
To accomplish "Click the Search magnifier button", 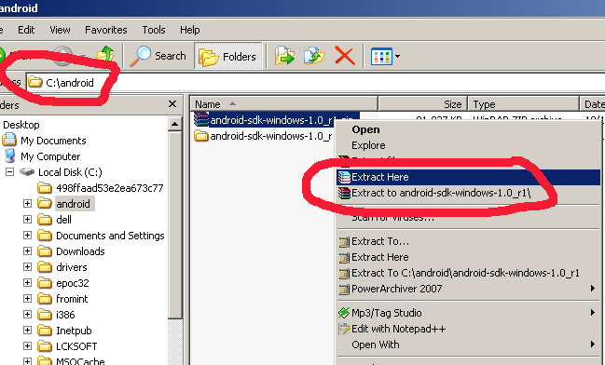I will click(158, 56).
